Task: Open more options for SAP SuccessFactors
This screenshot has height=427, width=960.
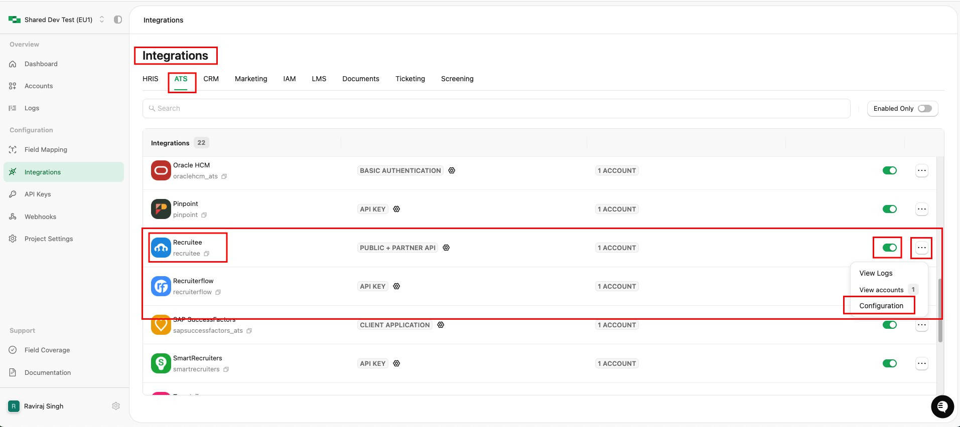Action: [x=922, y=325]
